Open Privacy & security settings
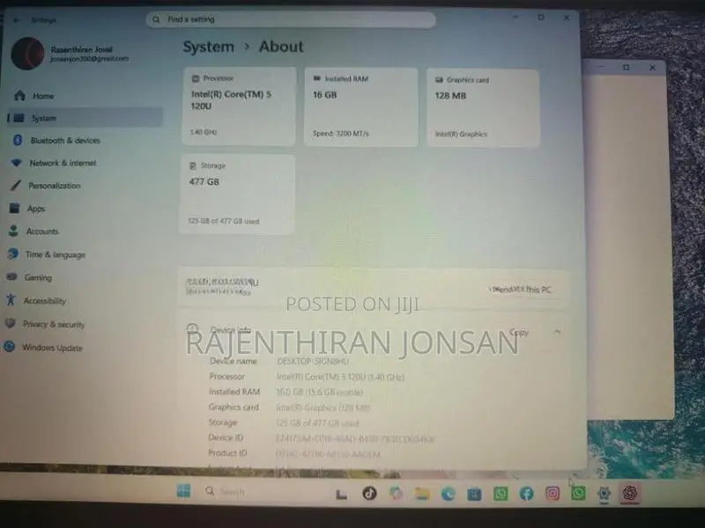Screen dimensions: 705x528 tap(54, 324)
